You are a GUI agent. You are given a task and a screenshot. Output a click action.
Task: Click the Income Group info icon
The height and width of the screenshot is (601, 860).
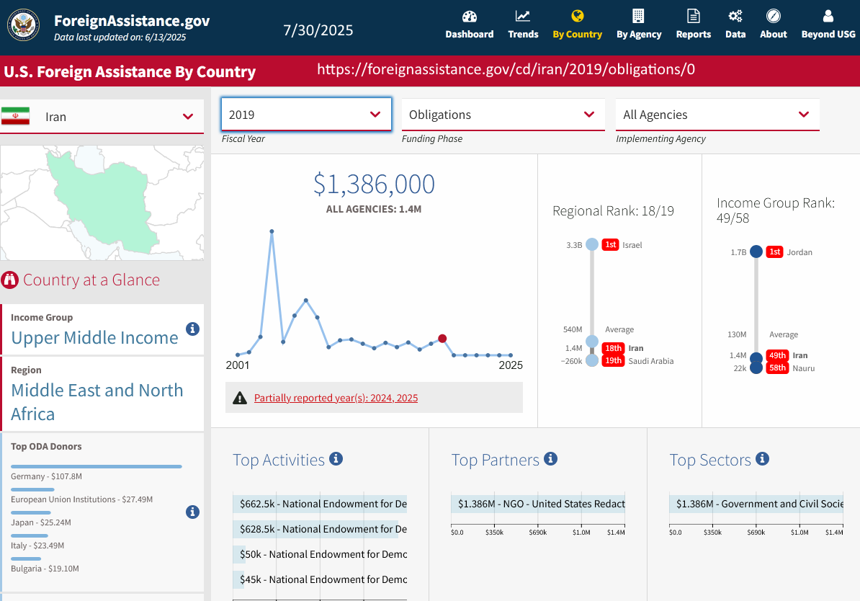pos(192,329)
